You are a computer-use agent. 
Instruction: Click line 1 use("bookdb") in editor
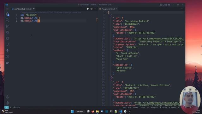click(x=29, y=15)
